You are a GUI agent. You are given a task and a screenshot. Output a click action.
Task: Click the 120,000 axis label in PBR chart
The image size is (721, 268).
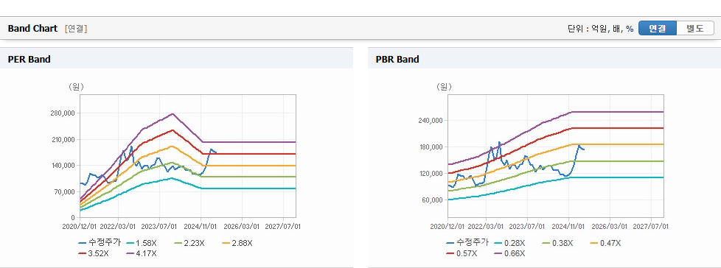click(431, 174)
